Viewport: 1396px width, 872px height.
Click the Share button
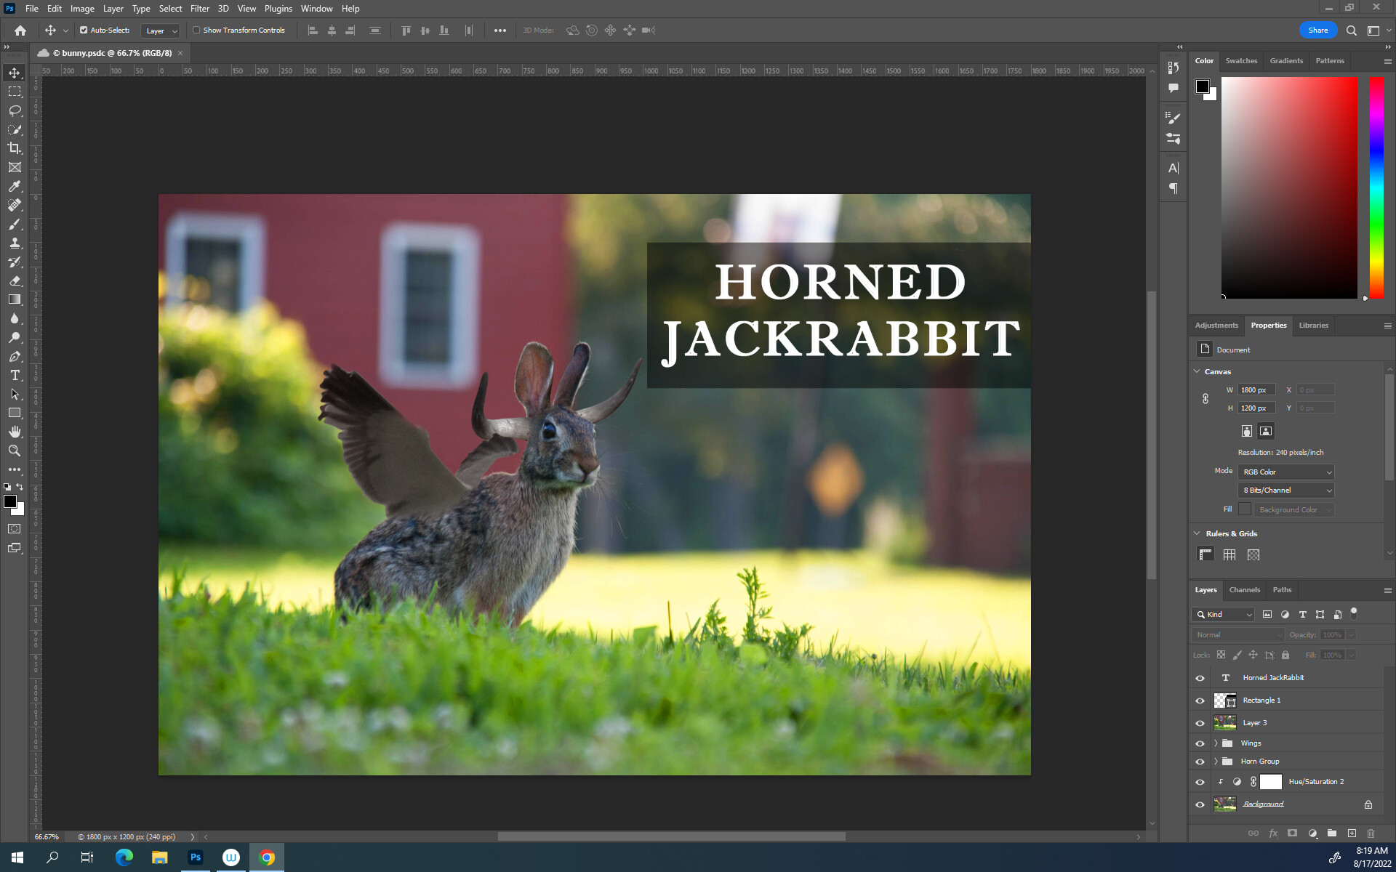[1317, 31]
